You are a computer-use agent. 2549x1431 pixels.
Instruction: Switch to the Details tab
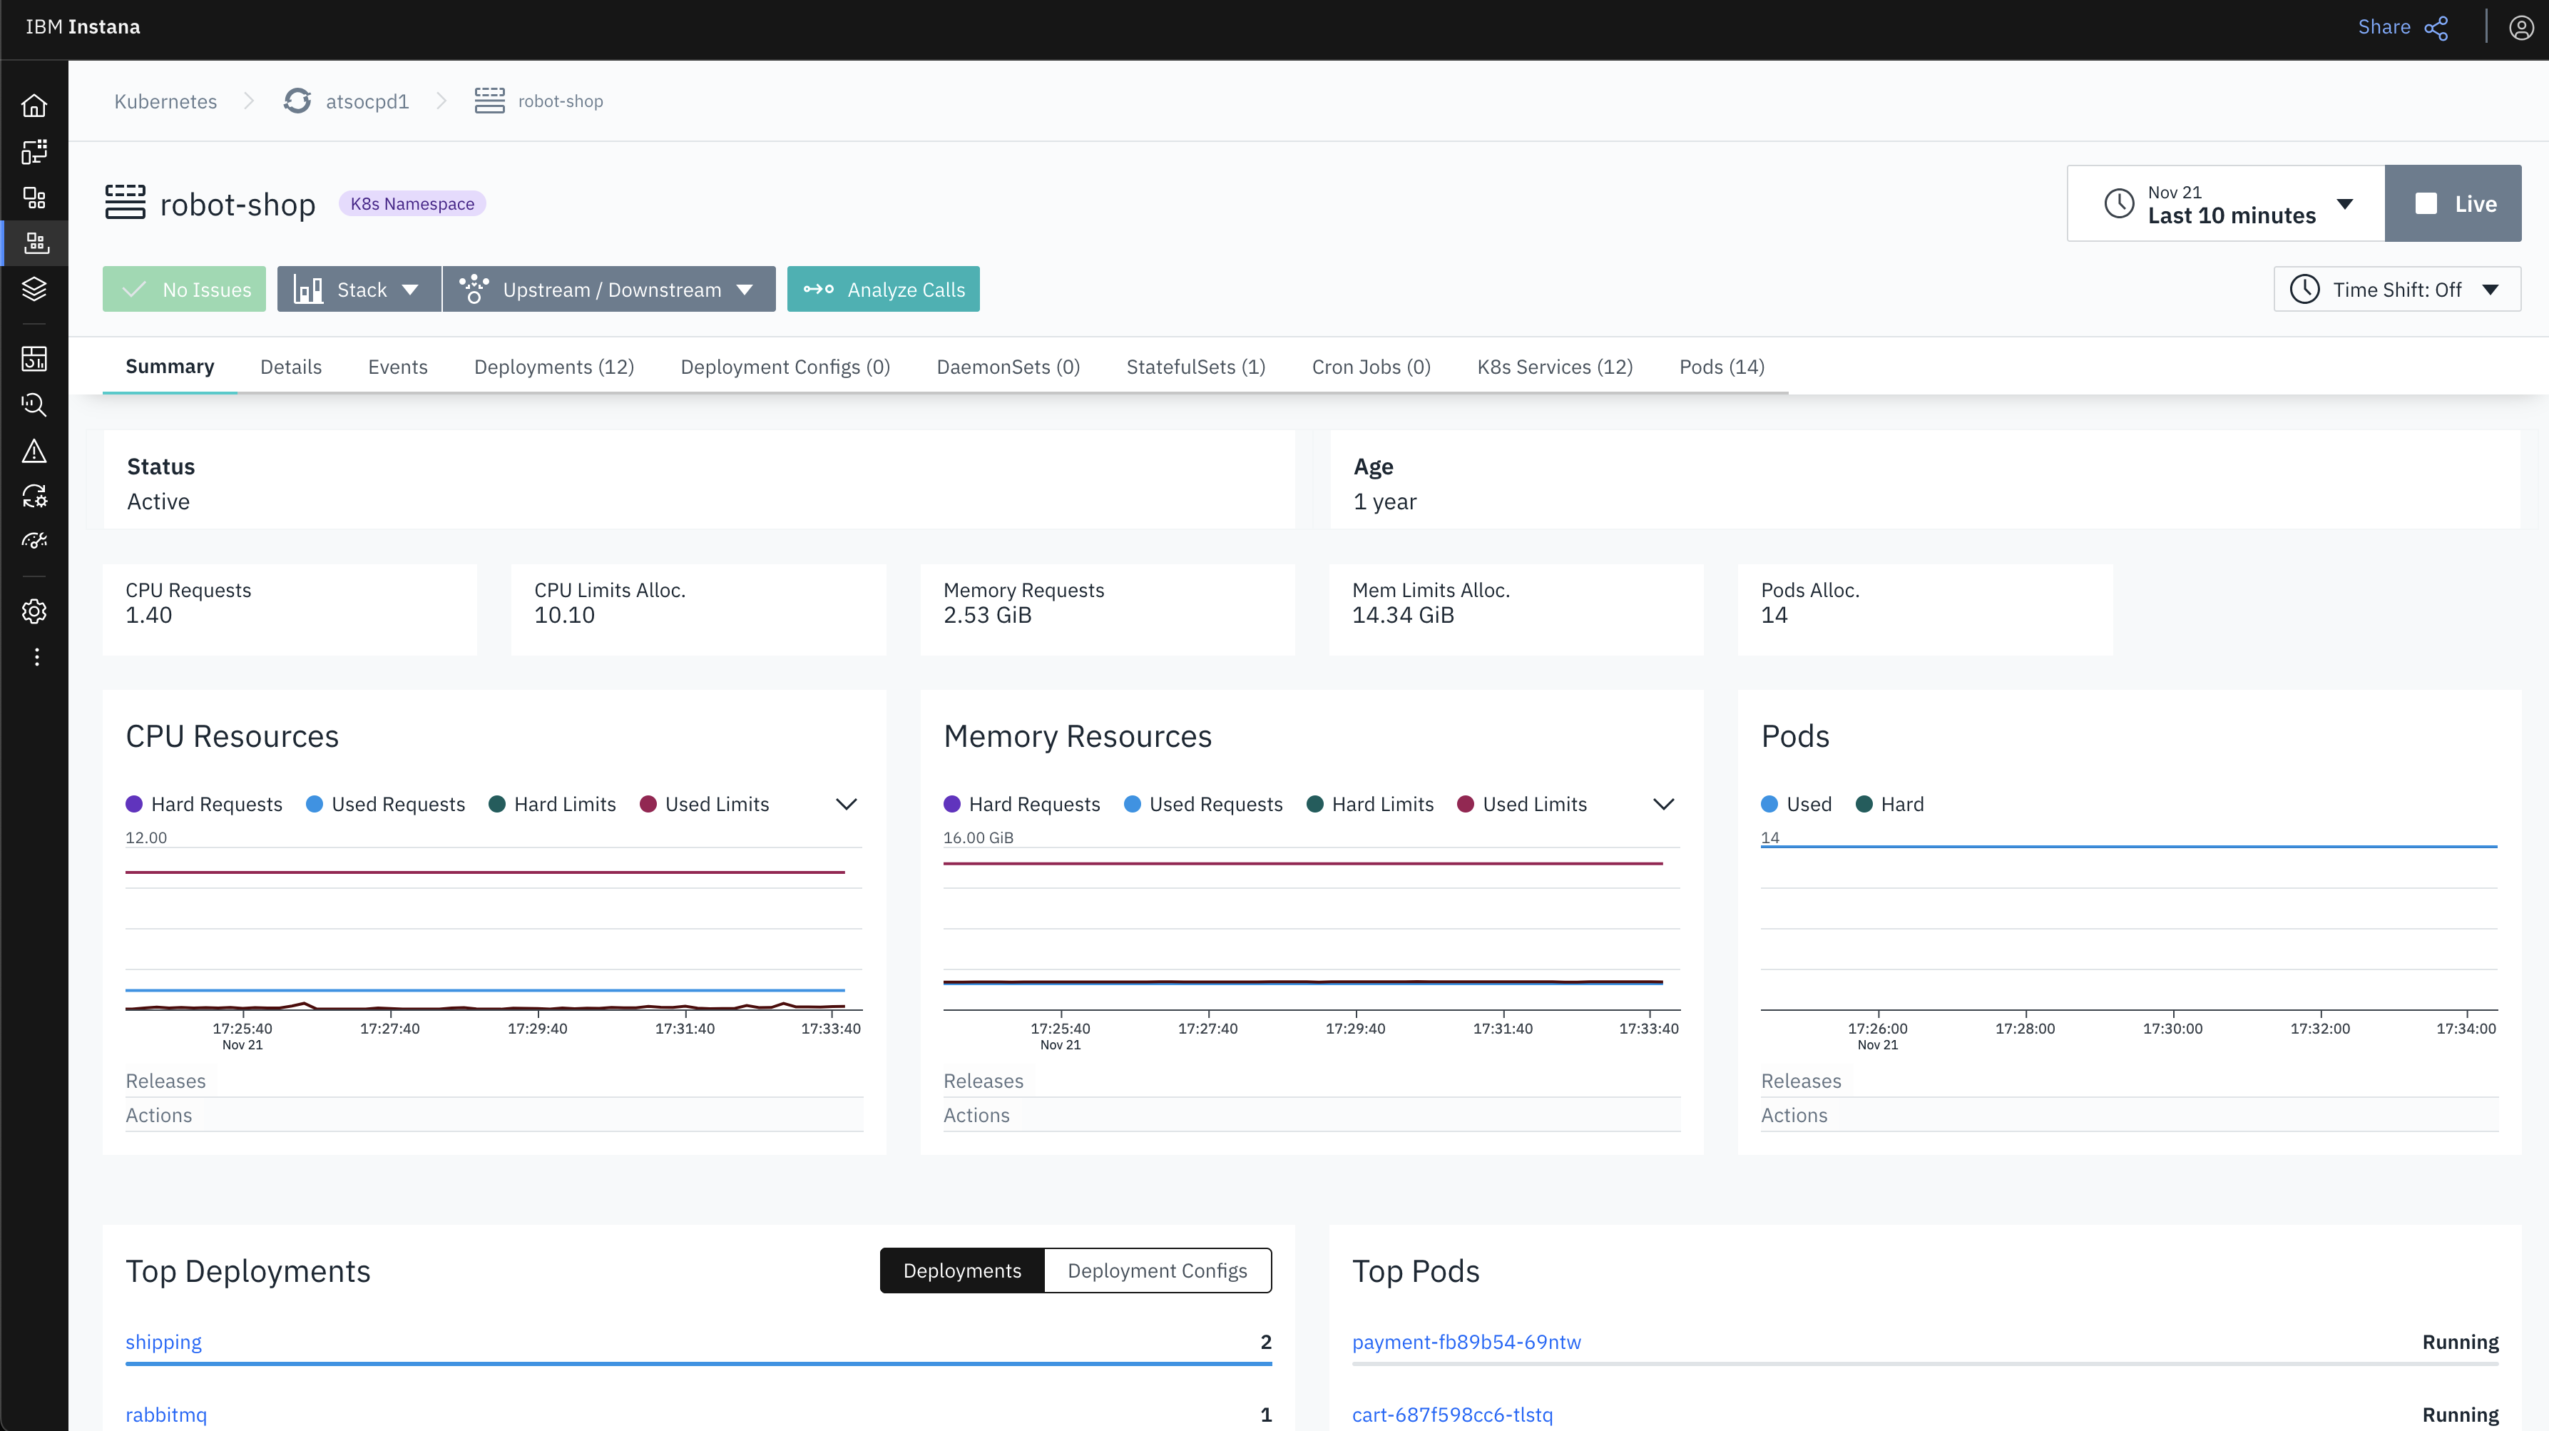[x=291, y=366]
